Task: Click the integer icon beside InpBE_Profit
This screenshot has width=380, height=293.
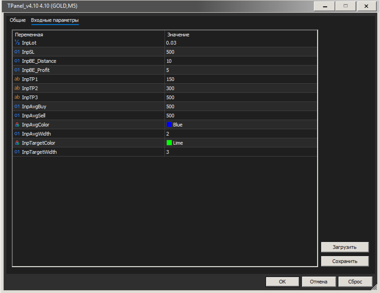Action: point(17,70)
